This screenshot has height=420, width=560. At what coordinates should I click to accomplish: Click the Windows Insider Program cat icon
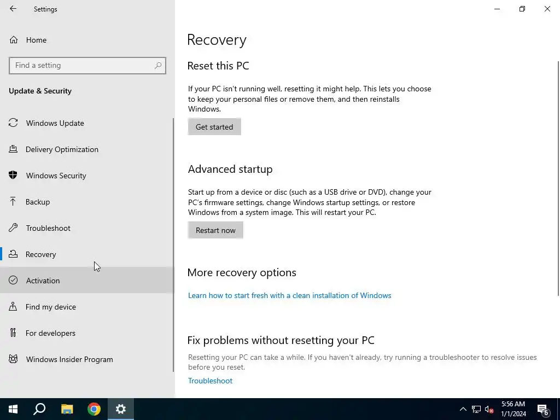tap(13, 359)
